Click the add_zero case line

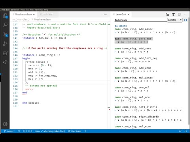click(133, 49)
